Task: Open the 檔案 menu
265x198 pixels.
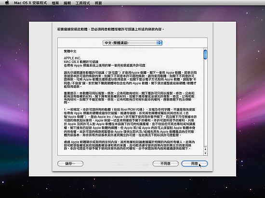Action: point(55,3)
